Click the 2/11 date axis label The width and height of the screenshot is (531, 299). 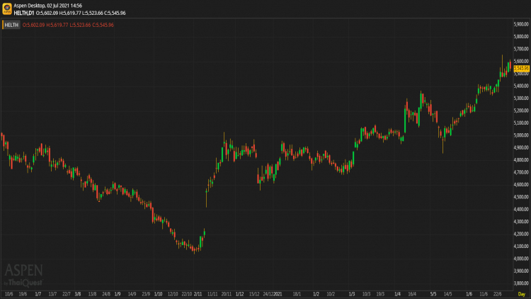click(x=198, y=294)
